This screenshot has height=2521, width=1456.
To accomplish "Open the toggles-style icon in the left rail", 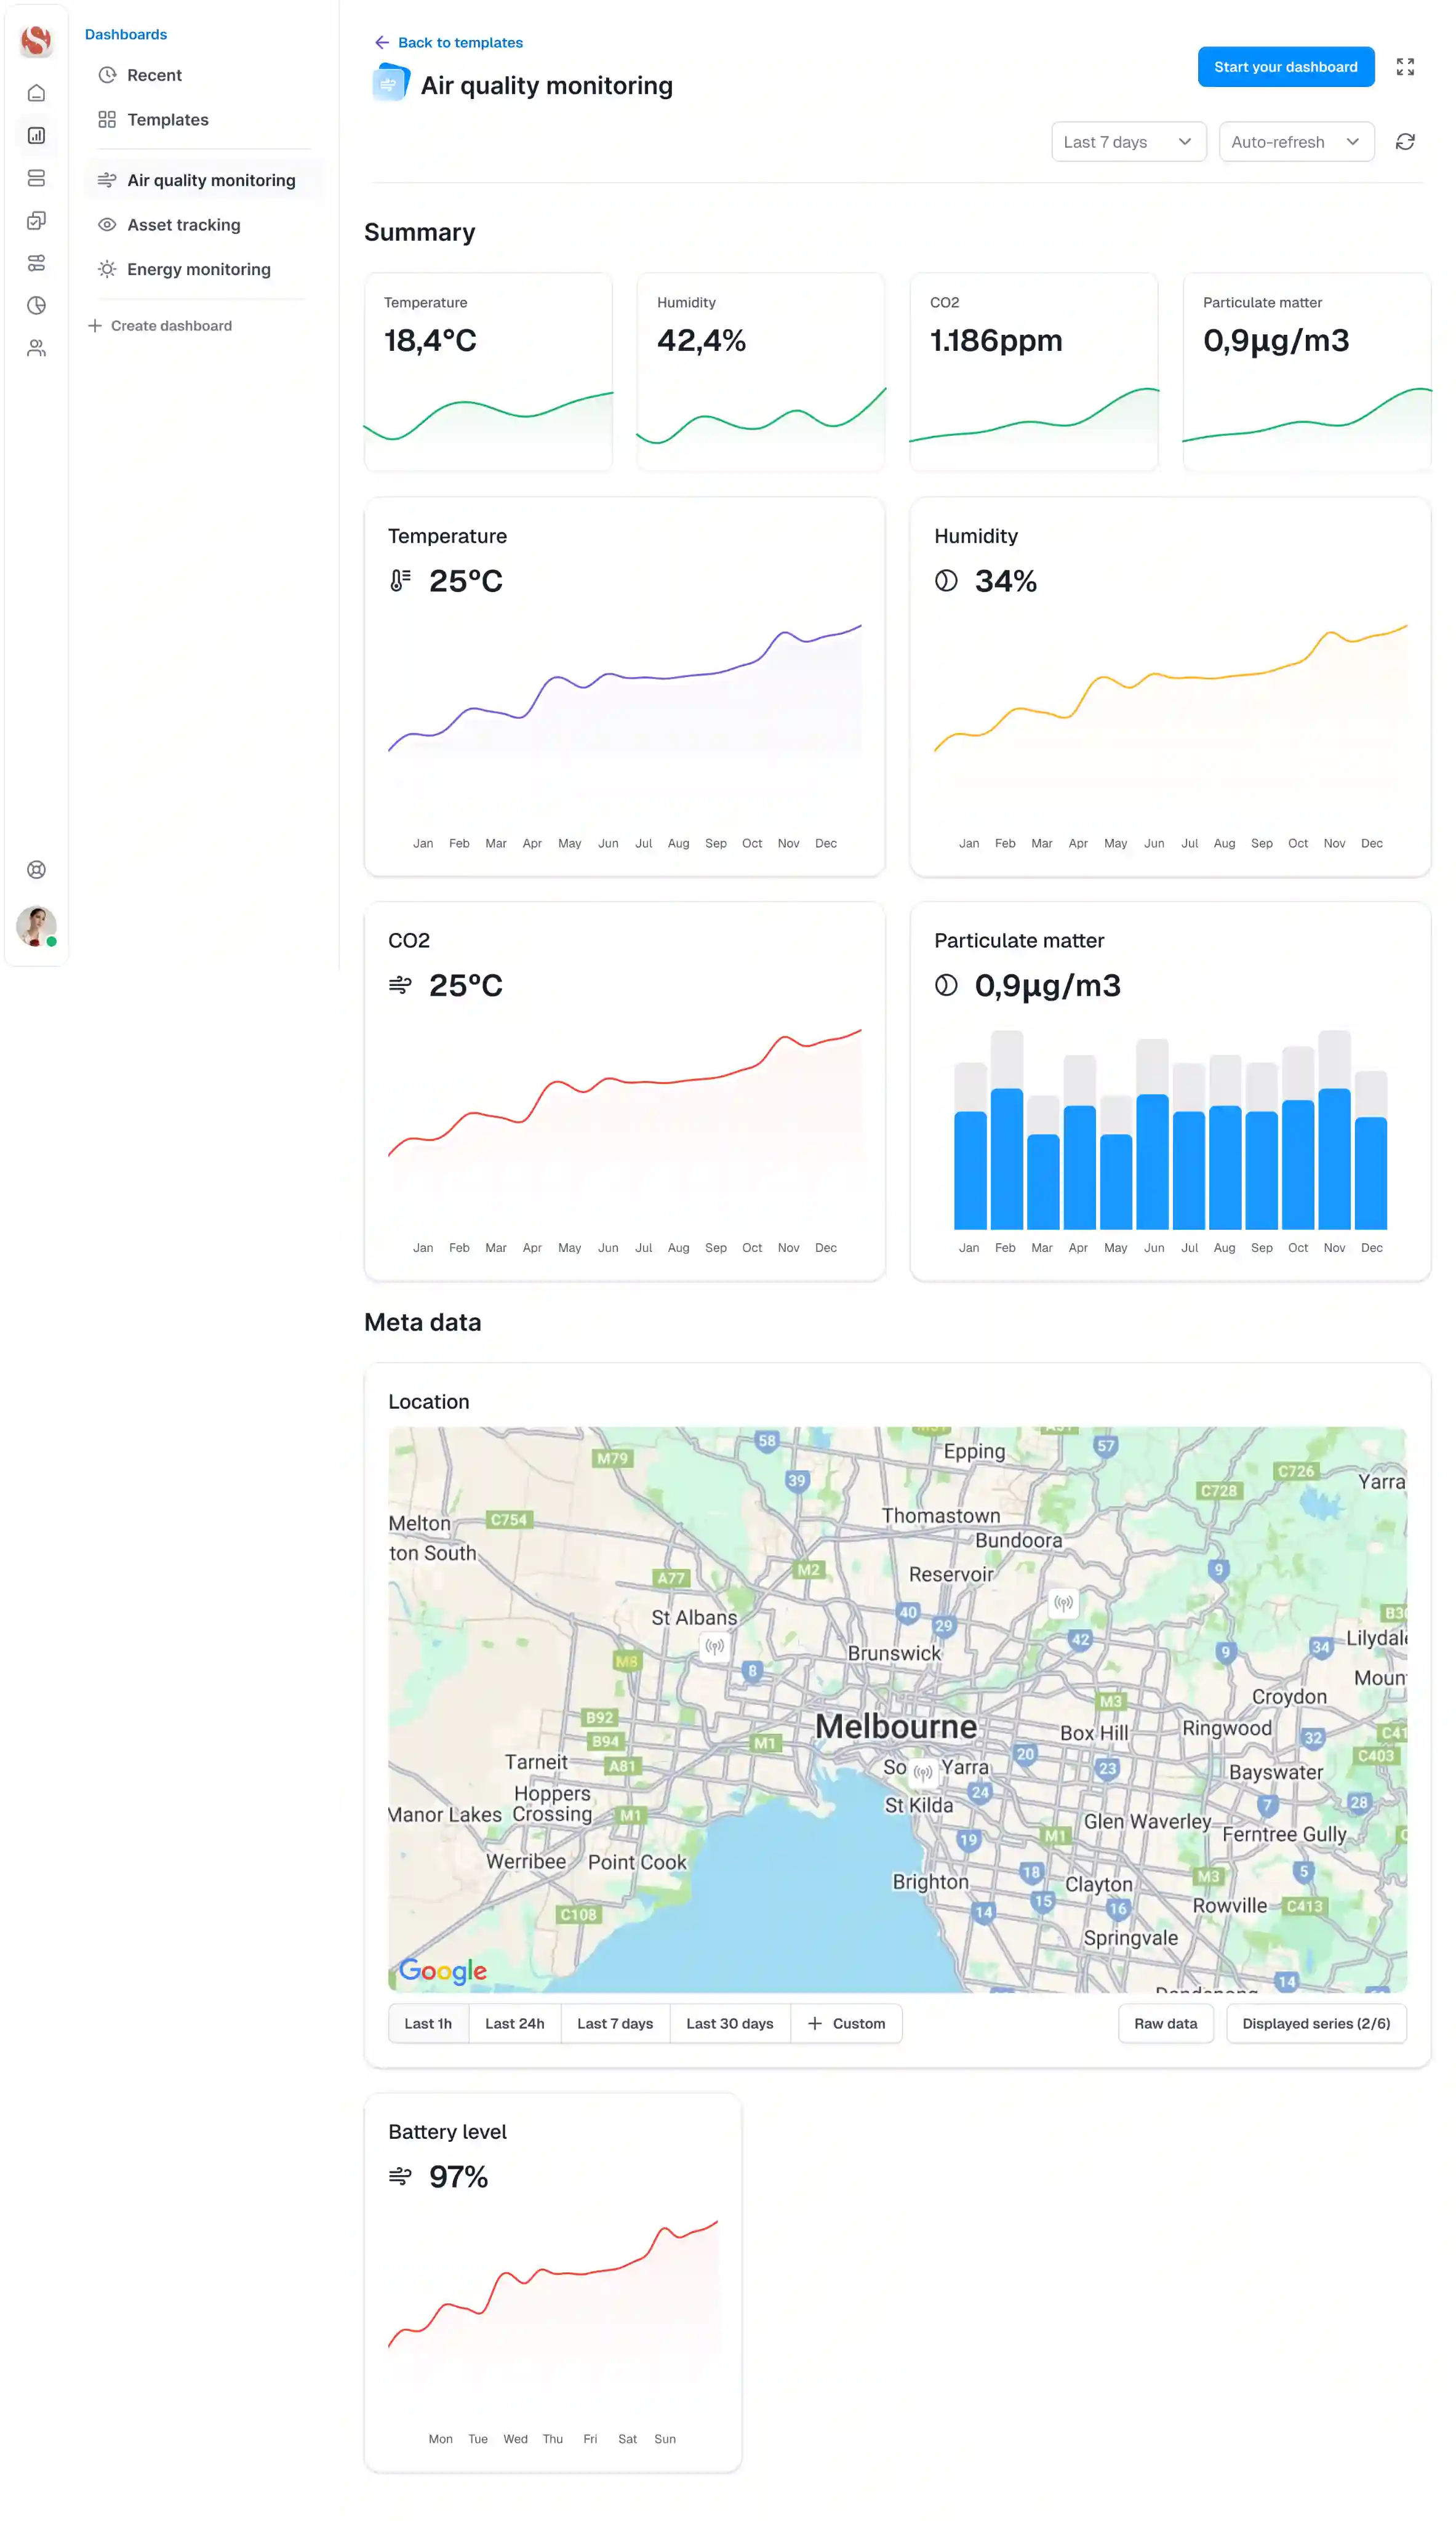I will (36, 263).
